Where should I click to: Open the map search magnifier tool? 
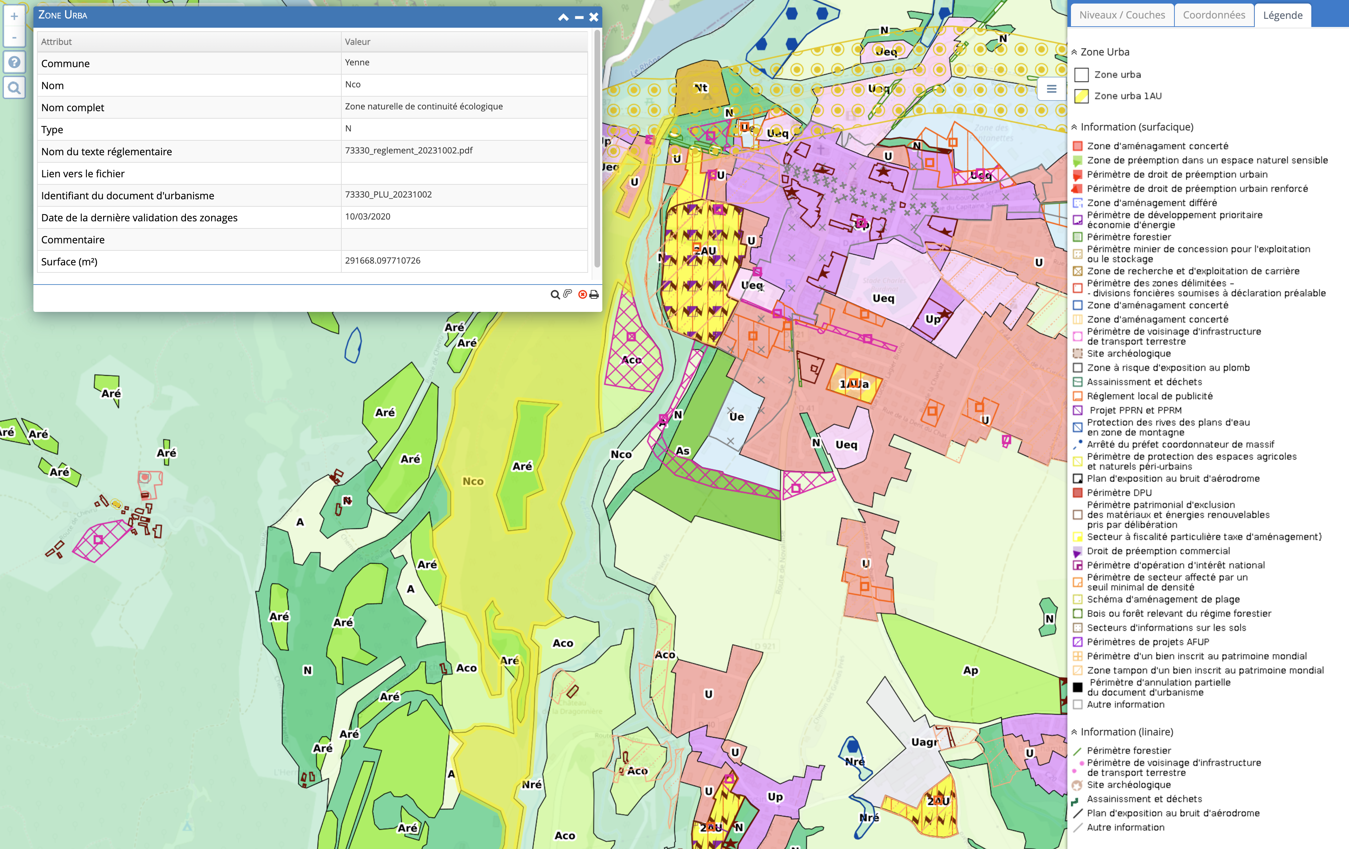[x=14, y=88]
